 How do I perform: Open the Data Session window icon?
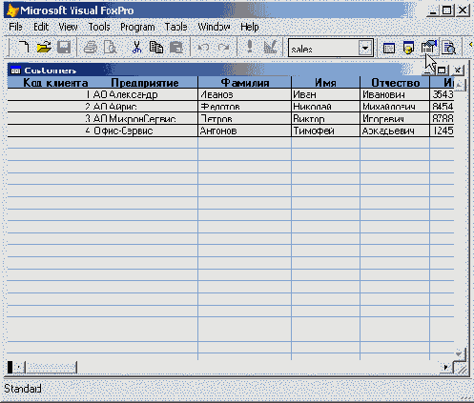[408, 48]
